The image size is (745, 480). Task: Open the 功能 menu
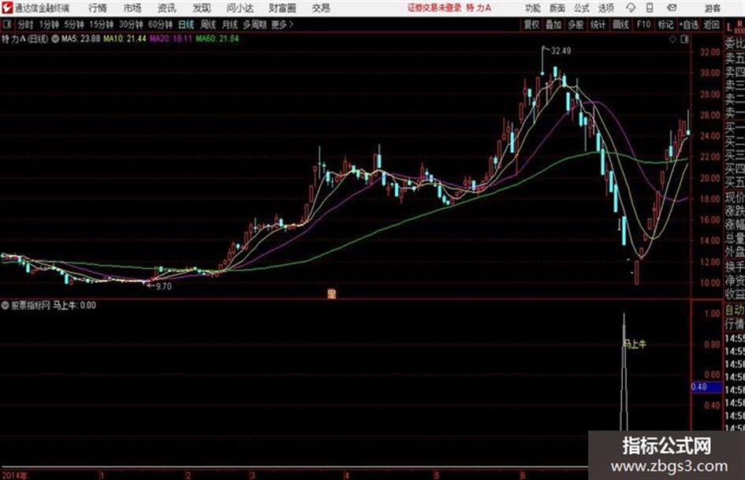pyautogui.click(x=533, y=8)
